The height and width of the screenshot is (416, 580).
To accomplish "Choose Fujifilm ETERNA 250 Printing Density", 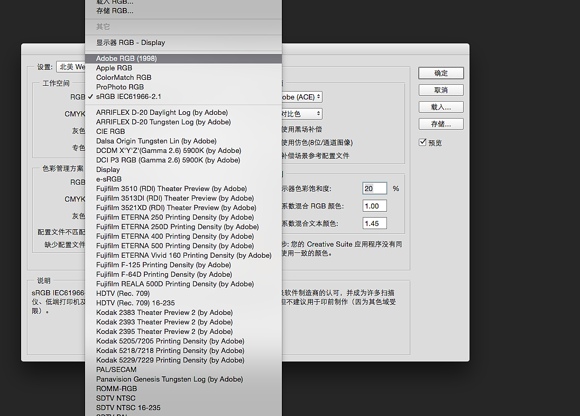I will pos(183,218).
